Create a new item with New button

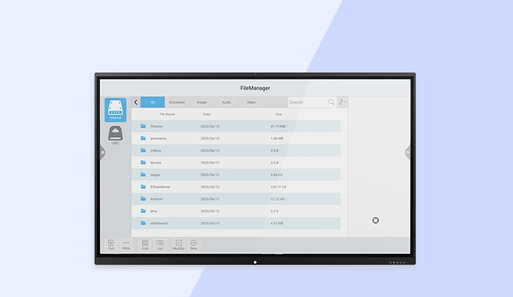pos(194,244)
